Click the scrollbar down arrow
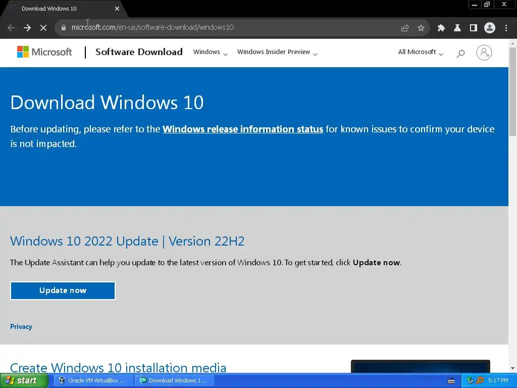This screenshot has width=517, height=388. 512,368
